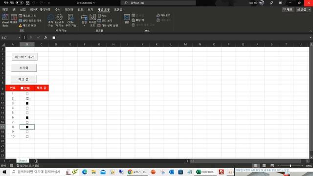
Task: Click the 초기화 (reset) button
Action: coord(24,68)
